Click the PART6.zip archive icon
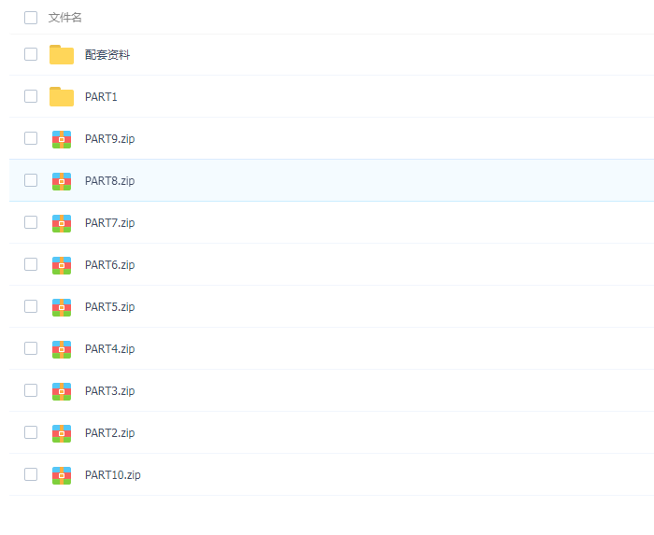The height and width of the screenshot is (535, 654). [x=62, y=265]
